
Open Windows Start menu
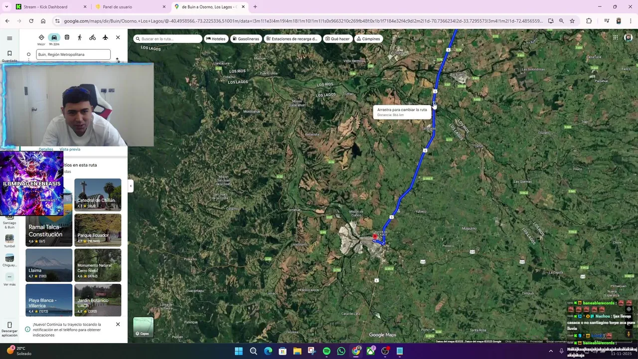pos(239,351)
